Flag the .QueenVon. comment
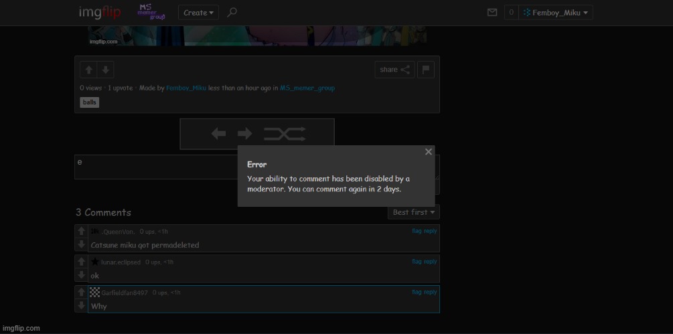 click(417, 231)
